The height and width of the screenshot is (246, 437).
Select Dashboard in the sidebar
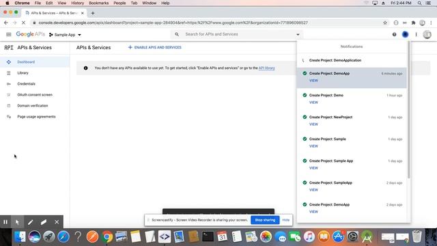tap(35, 62)
